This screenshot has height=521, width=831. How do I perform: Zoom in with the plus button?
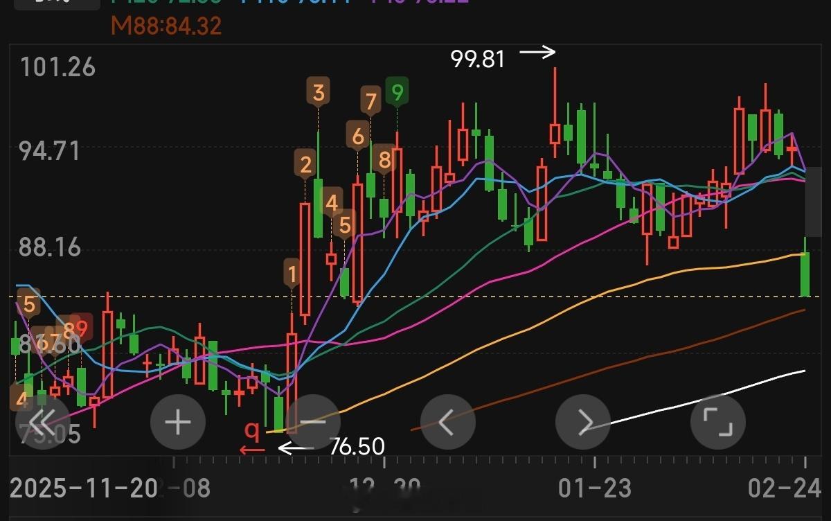pyautogui.click(x=178, y=422)
